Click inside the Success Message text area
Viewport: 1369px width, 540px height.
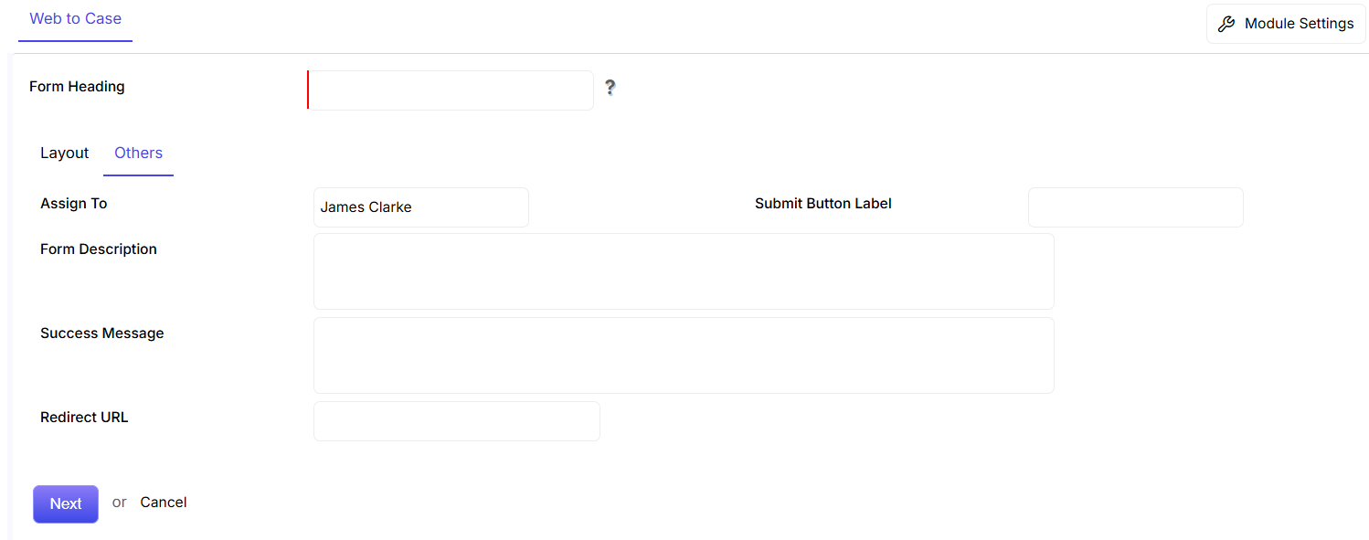click(684, 355)
